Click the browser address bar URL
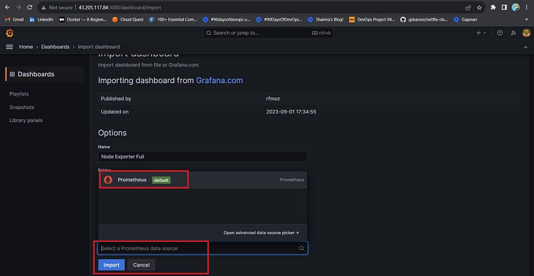 tap(120, 7)
